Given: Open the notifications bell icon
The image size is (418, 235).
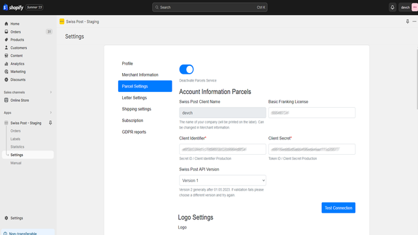Looking at the screenshot, I should 393,7.
